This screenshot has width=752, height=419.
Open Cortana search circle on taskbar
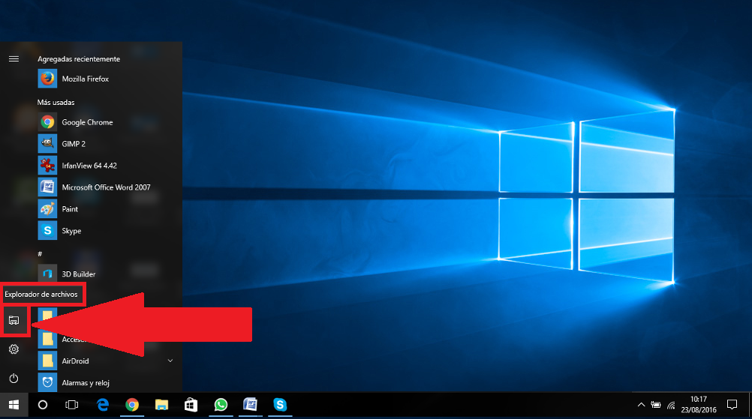43,405
